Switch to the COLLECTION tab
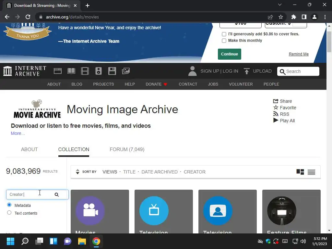Screen dimensions: 332x249 (74, 149)
